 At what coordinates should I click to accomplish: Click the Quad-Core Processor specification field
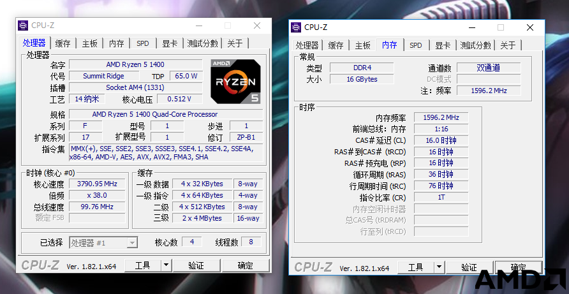166,114
